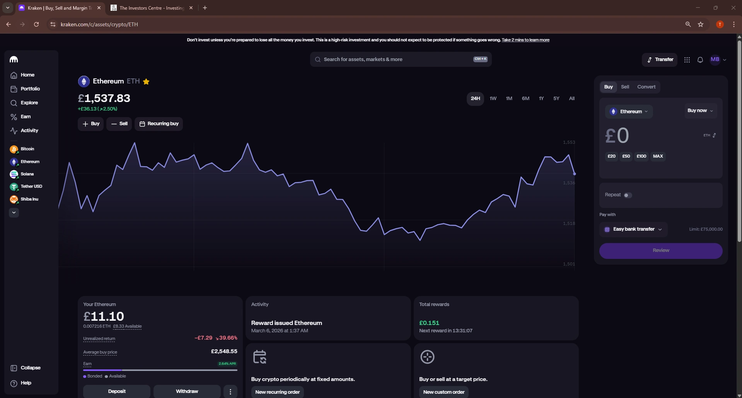Click the £0 amount field
The height and width of the screenshot is (398, 742).
[x=617, y=136]
